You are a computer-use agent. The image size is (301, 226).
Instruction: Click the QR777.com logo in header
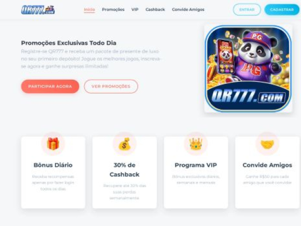(x=38, y=10)
